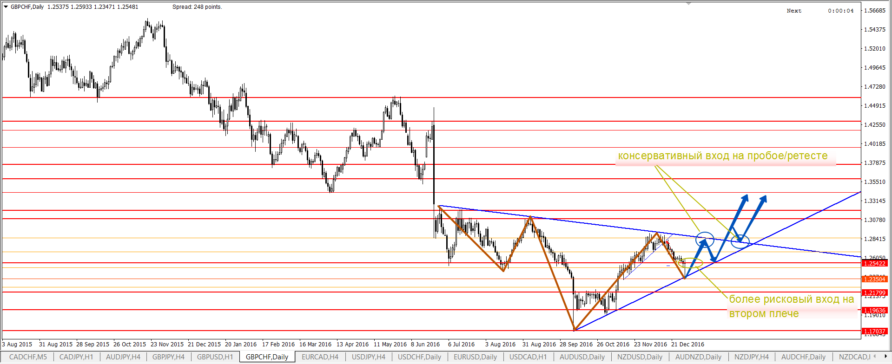Switch to the NZDJPY,H4 chart tab
892x364 pixels.
pos(751,357)
